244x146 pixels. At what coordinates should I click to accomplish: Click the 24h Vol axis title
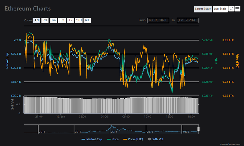(13, 104)
